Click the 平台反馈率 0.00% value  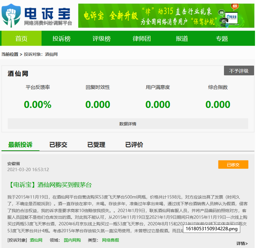[x=38, y=105]
